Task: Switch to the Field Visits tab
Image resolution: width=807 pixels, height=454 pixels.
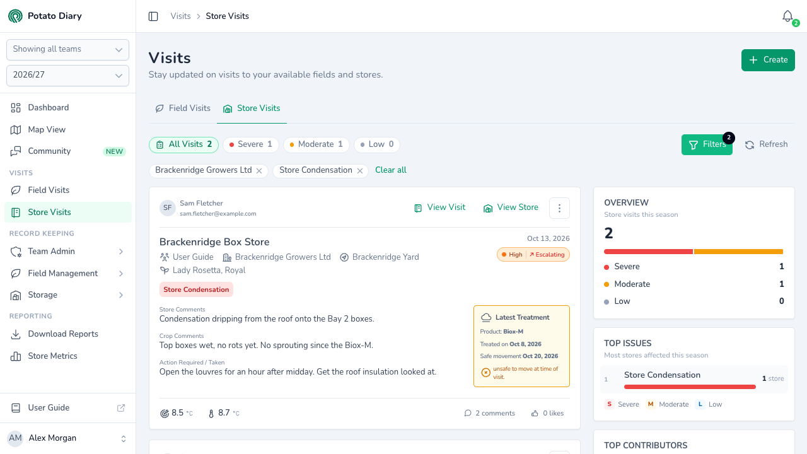Action: click(183, 108)
